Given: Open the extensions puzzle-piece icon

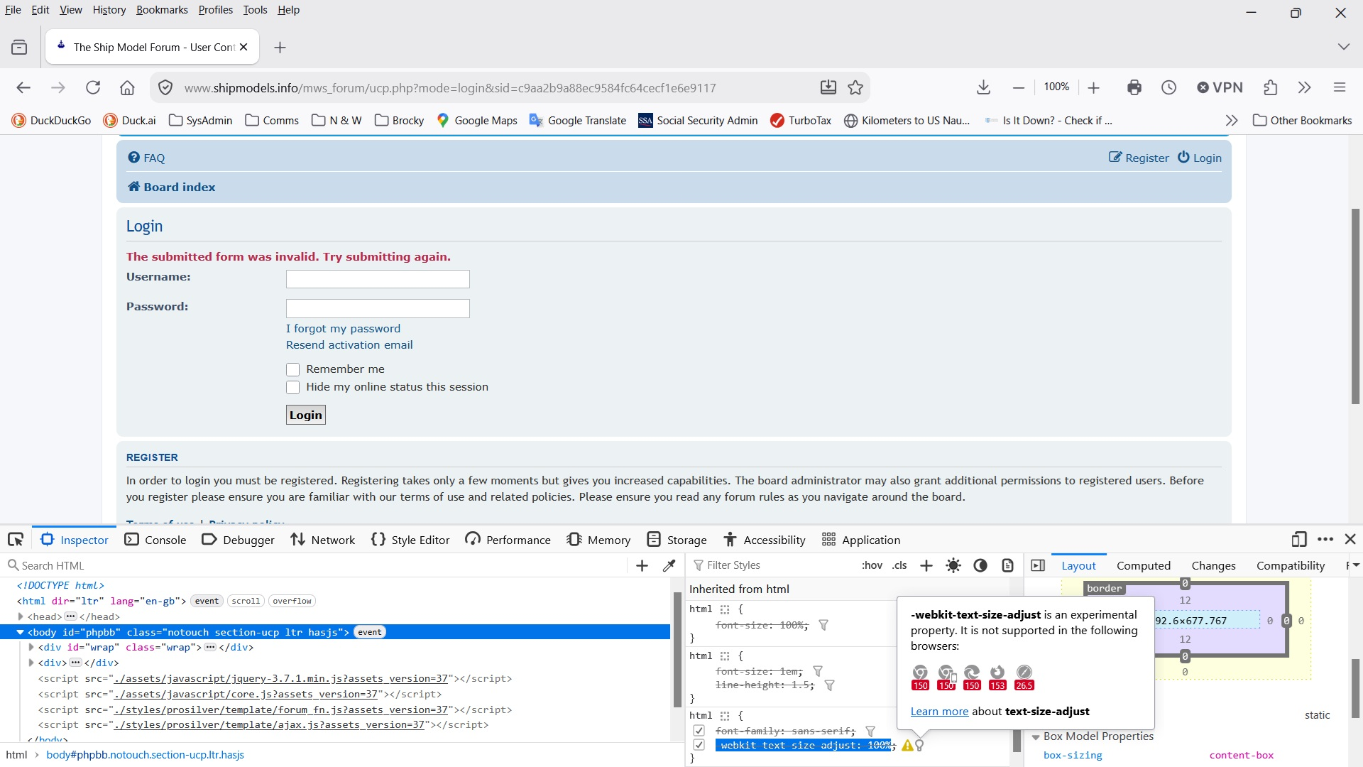Looking at the screenshot, I should (1271, 87).
